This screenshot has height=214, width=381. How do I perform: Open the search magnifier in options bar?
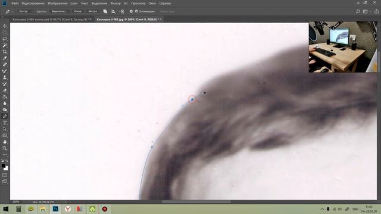pyautogui.click(x=358, y=11)
